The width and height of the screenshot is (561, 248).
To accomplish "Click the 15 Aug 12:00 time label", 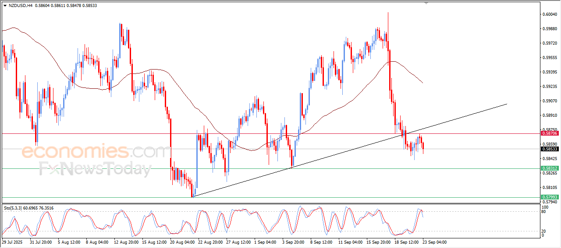I will 154,241.
